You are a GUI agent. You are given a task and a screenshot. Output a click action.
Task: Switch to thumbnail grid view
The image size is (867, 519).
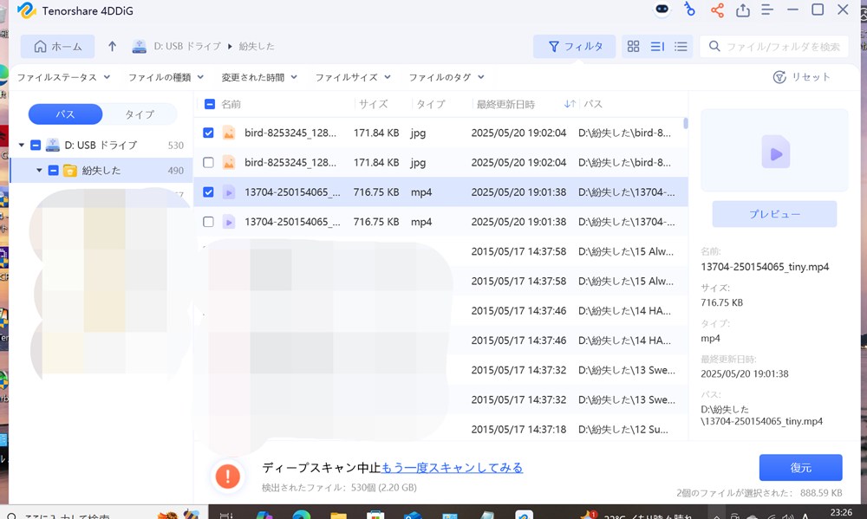[634, 47]
